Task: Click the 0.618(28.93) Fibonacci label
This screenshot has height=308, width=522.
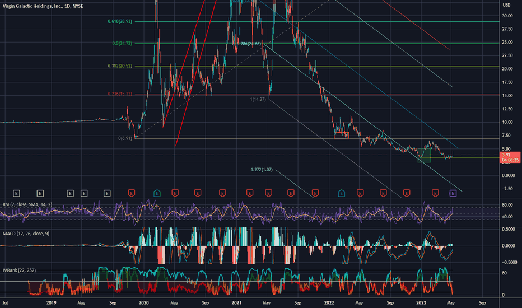Action: coord(120,21)
